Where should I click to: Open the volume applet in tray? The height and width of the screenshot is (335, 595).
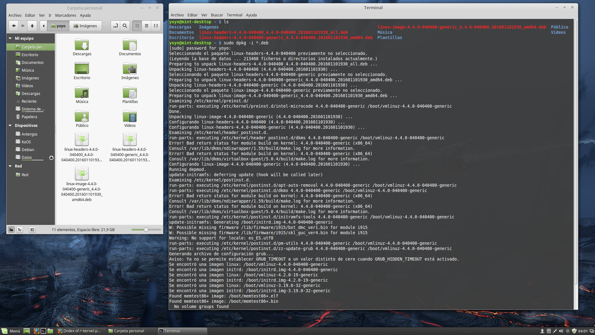pyautogui.click(x=561, y=331)
